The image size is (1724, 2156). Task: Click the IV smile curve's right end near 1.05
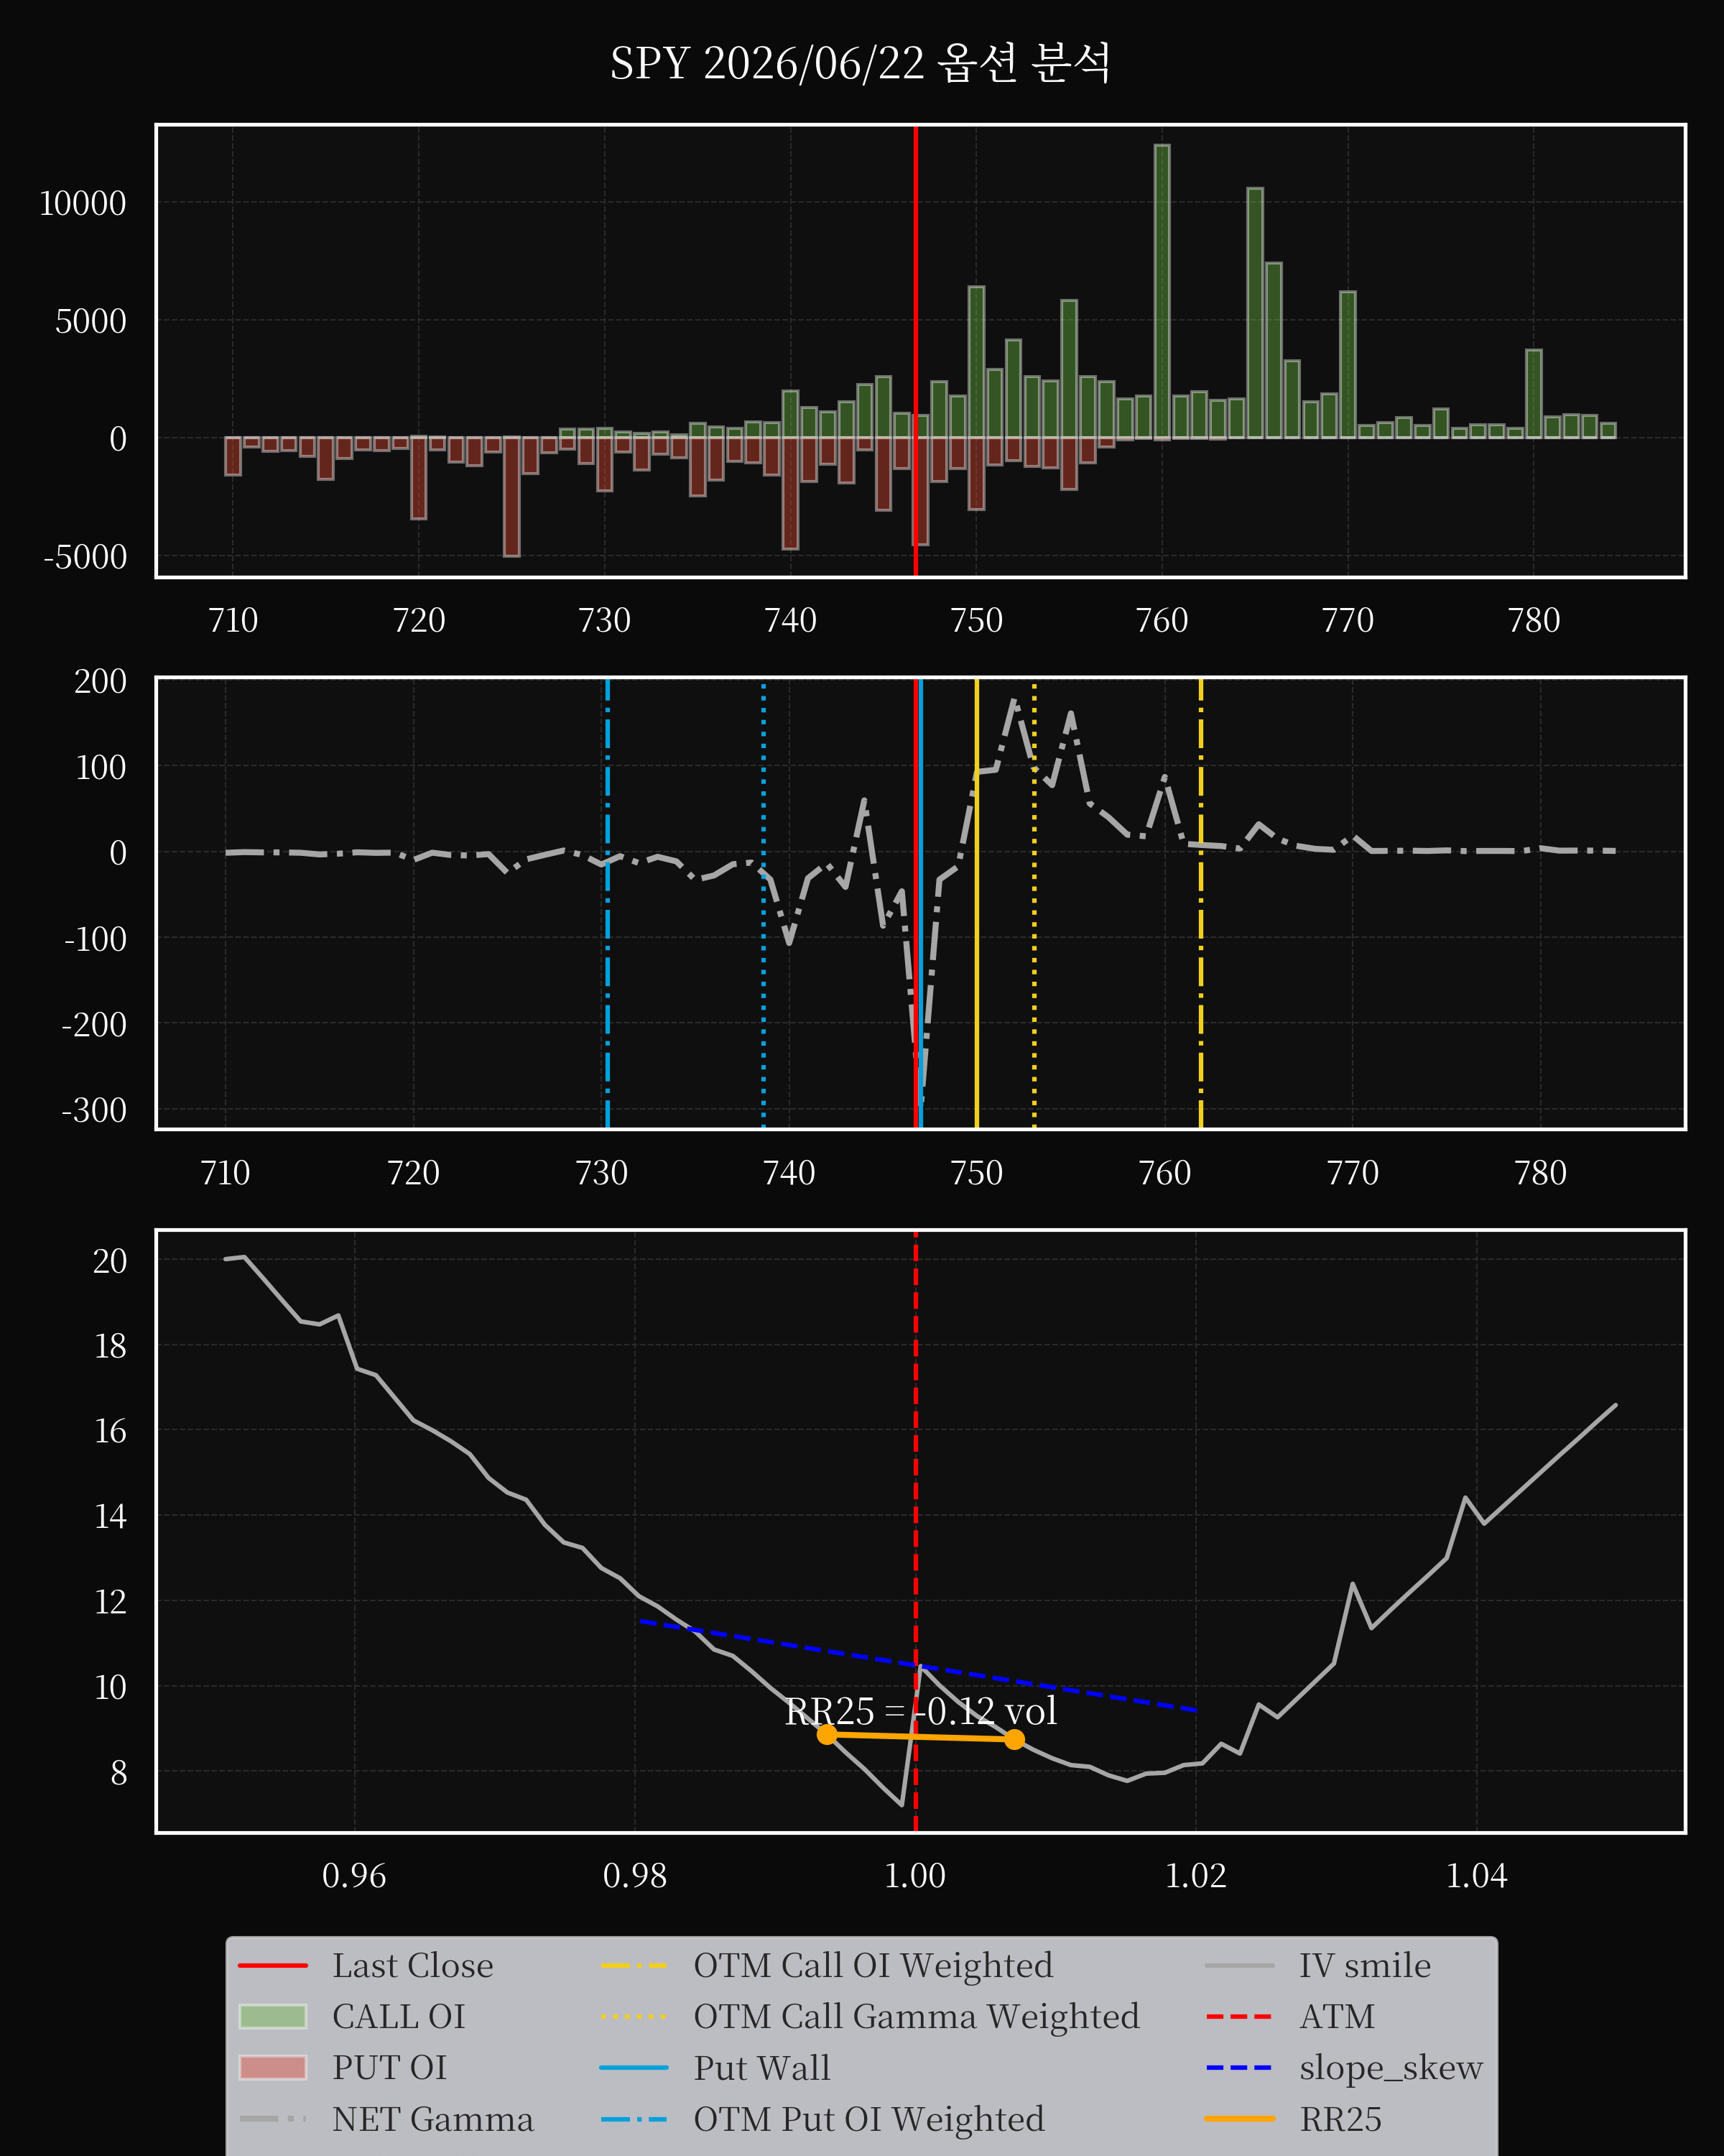(x=1614, y=1406)
